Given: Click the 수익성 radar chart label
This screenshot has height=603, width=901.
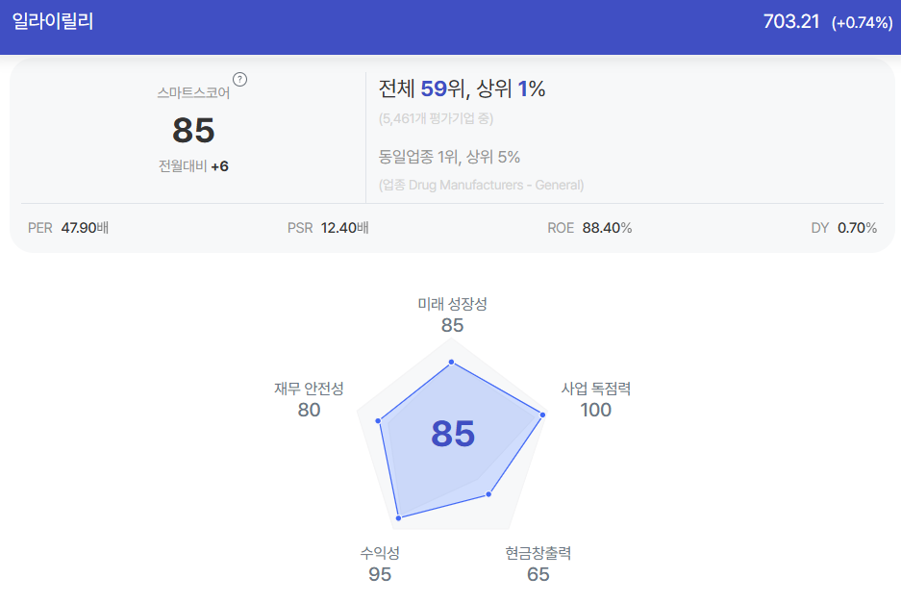Looking at the screenshot, I should 380,552.
